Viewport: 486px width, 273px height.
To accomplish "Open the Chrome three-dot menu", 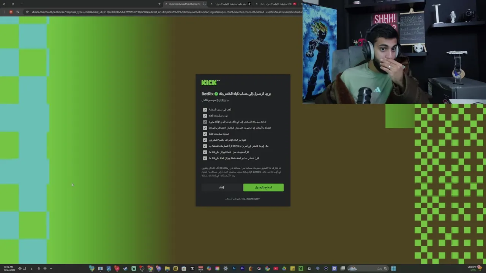I will tap(4, 12).
